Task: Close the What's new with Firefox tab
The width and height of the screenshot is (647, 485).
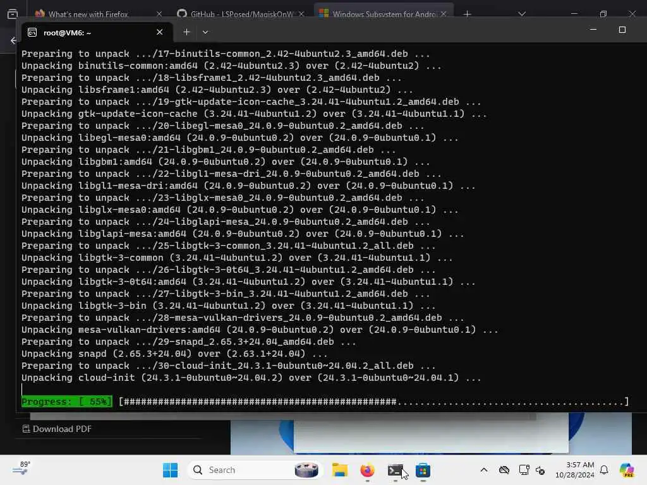Action: (159, 14)
